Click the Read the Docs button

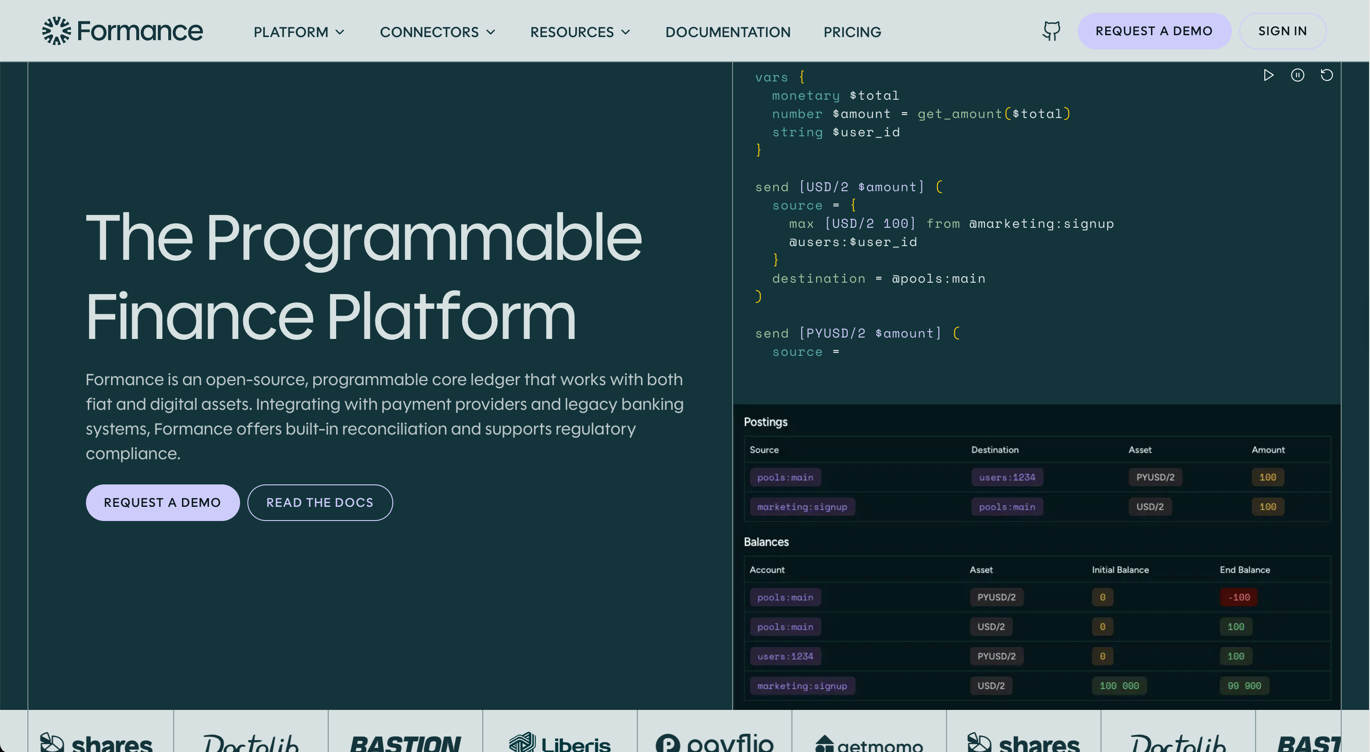[320, 503]
